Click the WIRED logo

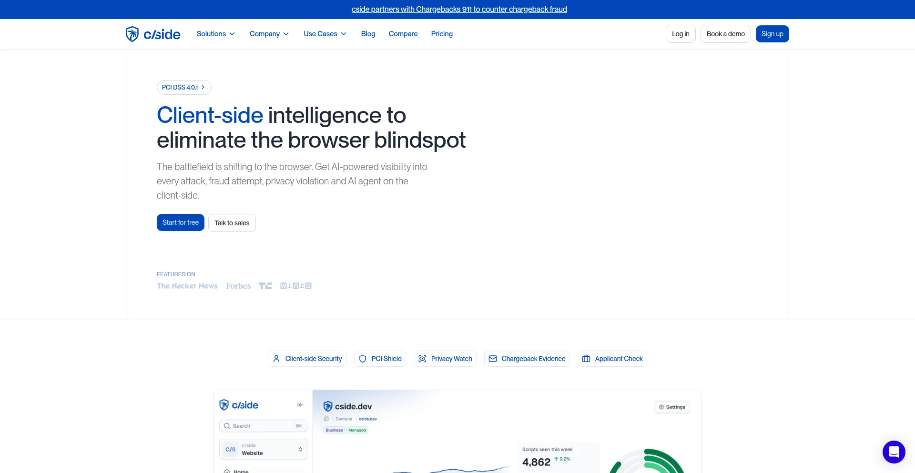[x=296, y=286]
